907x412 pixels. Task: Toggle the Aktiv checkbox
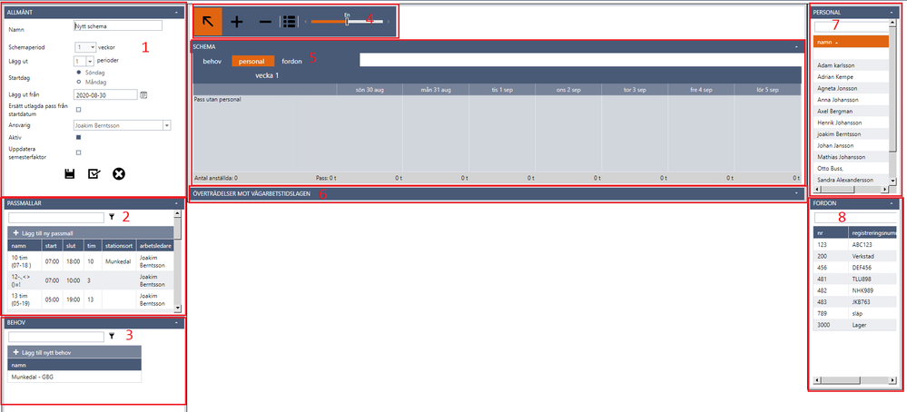pyautogui.click(x=79, y=138)
